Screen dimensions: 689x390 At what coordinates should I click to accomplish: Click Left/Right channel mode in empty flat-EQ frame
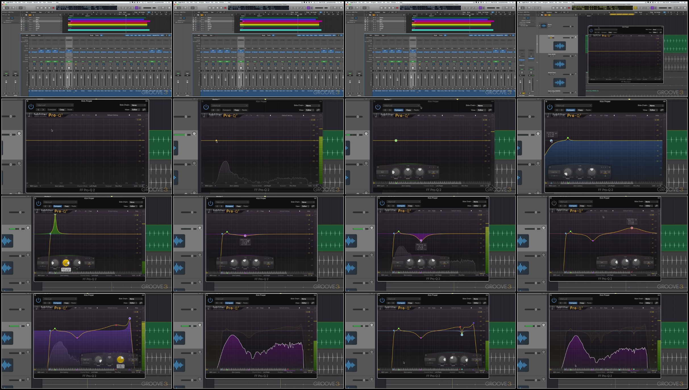click(93, 186)
